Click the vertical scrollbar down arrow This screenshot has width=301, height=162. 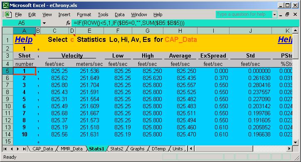[295, 142]
